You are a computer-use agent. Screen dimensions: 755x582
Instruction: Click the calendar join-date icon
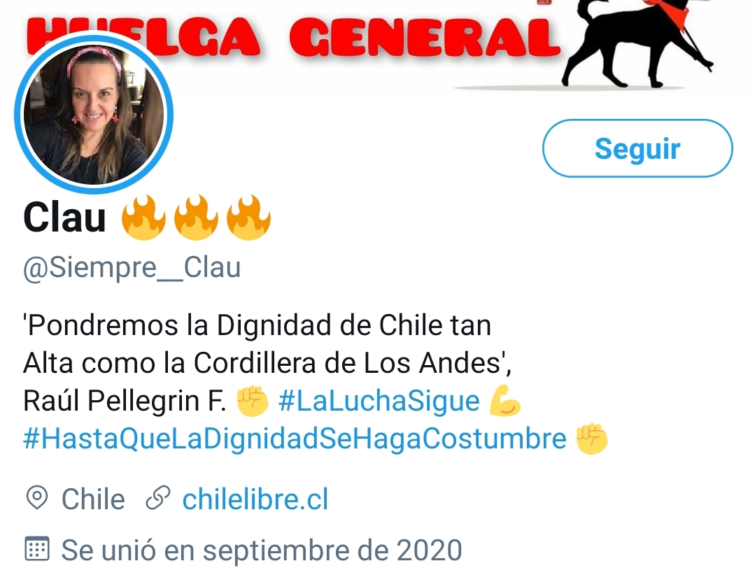click(x=36, y=549)
